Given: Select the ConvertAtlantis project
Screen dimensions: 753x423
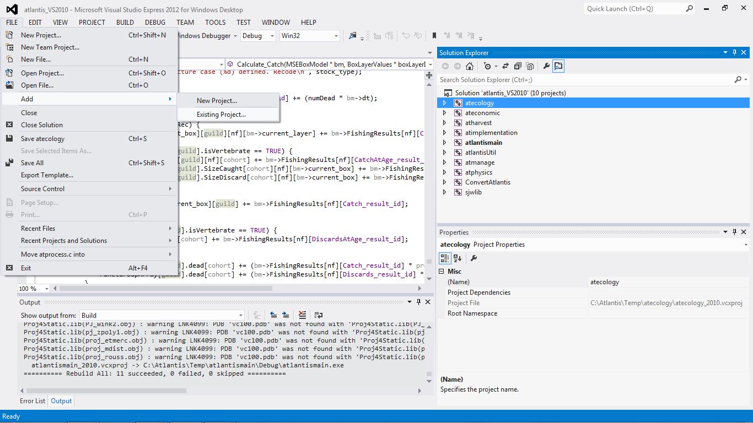Looking at the screenshot, I should coord(487,182).
